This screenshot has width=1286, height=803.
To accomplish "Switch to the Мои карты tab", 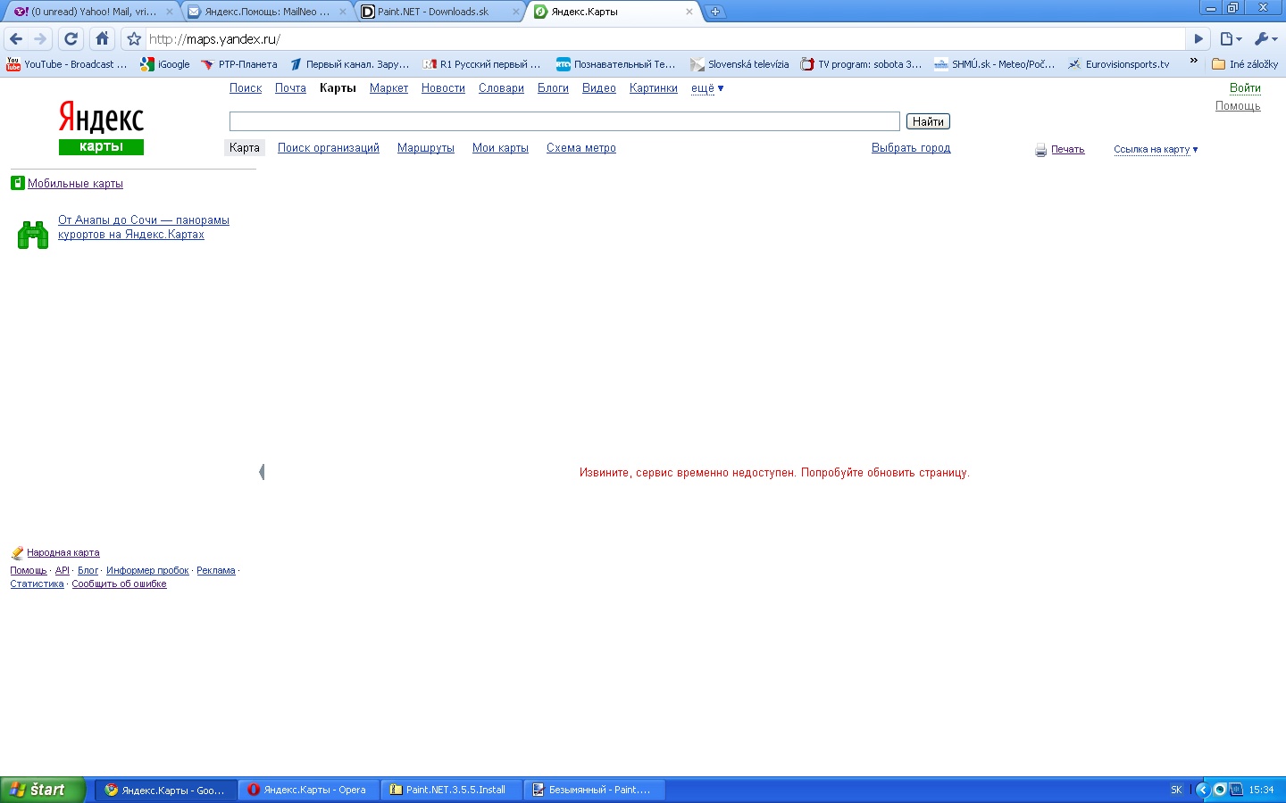I will [x=500, y=148].
